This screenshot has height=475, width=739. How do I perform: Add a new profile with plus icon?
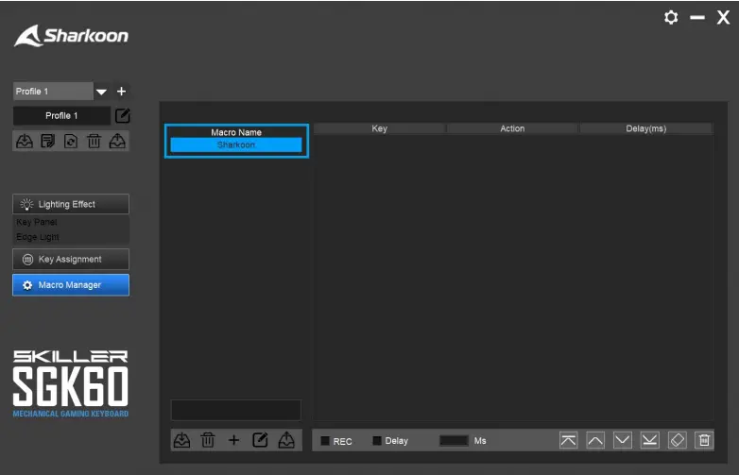121,92
